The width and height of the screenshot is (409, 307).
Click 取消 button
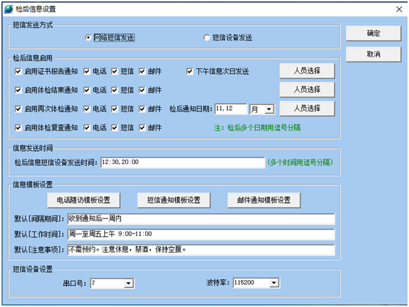(x=373, y=54)
